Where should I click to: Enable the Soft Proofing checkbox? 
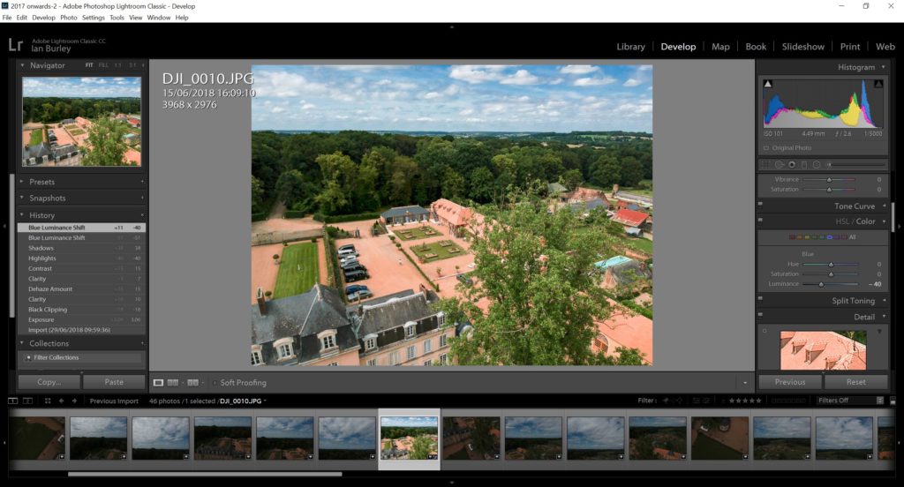click(x=215, y=383)
